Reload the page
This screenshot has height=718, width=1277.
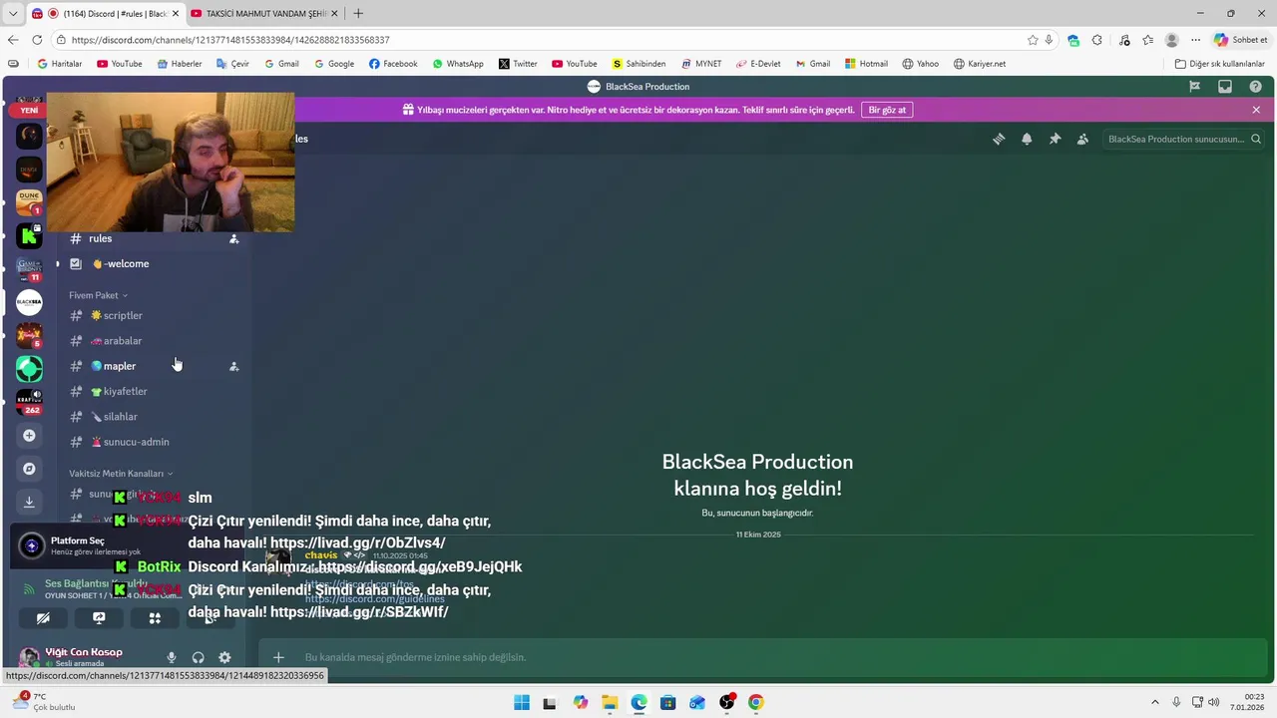click(37, 40)
